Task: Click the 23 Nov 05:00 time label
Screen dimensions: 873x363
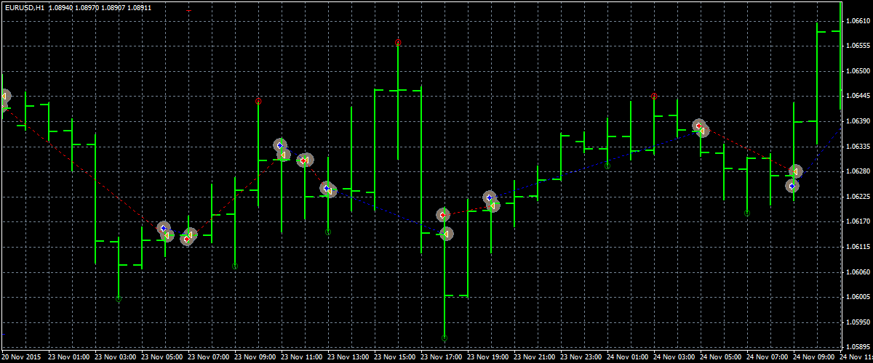Action: point(162,357)
